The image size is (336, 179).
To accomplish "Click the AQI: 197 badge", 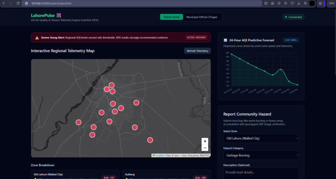I will (x=109, y=177).
